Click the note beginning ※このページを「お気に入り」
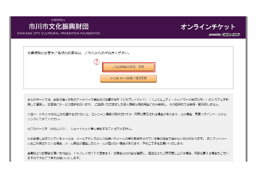Viewport: 257px width, 178px height. point(80,129)
